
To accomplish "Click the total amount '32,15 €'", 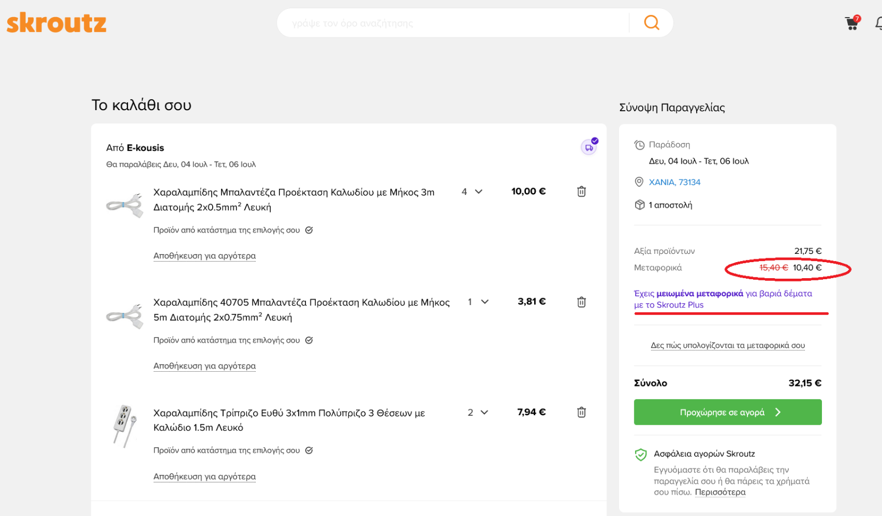I will tap(805, 383).
